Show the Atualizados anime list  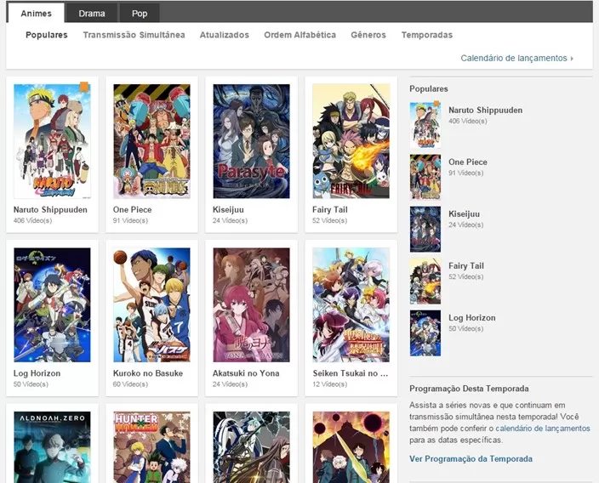coord(225,35)
